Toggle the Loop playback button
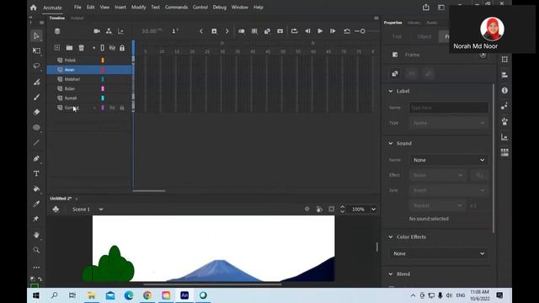 294,31
